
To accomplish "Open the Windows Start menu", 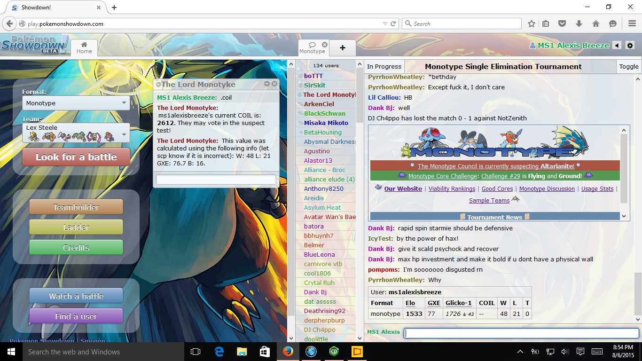I will tap(11, 352).
